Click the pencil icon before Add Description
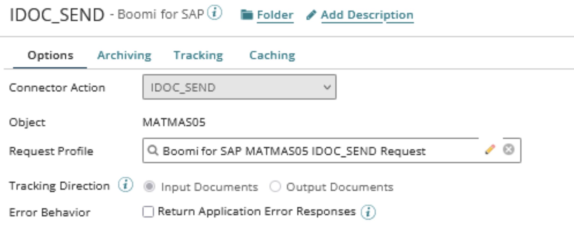This screenshot has height=229, width=574. click(311, 15)
